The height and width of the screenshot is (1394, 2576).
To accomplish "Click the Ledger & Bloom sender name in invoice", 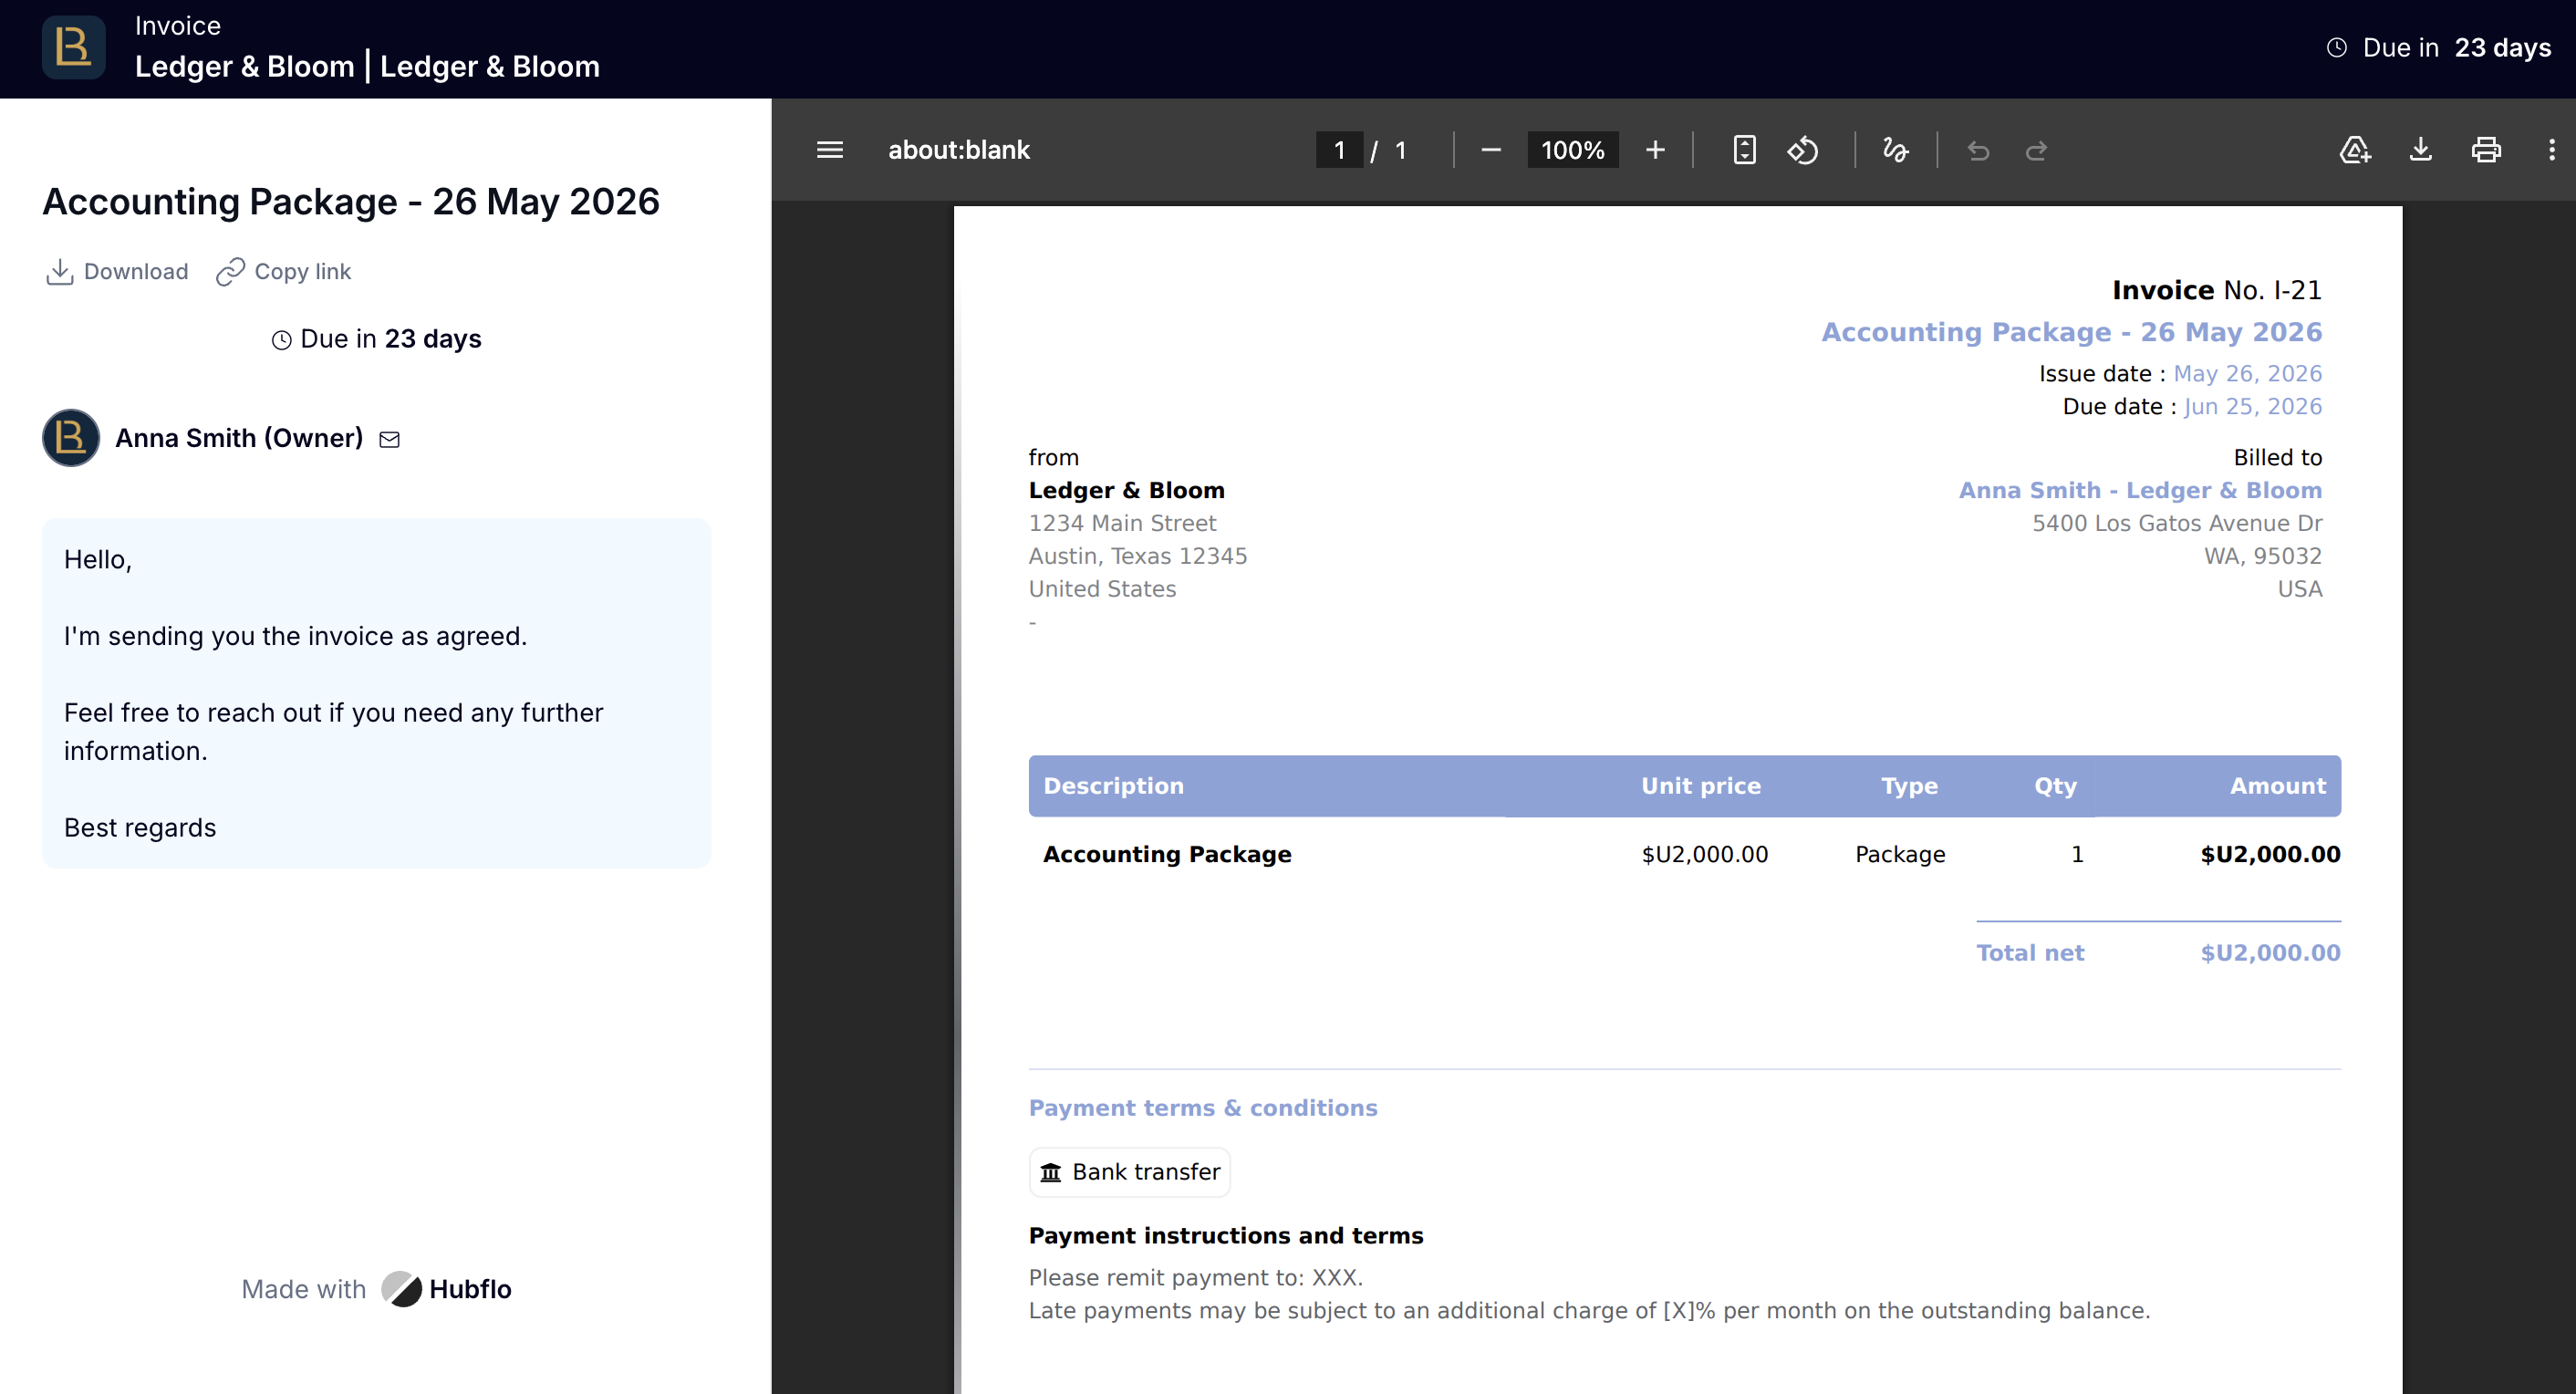I will 1127,491.
